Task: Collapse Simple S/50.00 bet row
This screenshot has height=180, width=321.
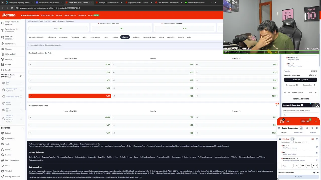Action: point(316,92)
